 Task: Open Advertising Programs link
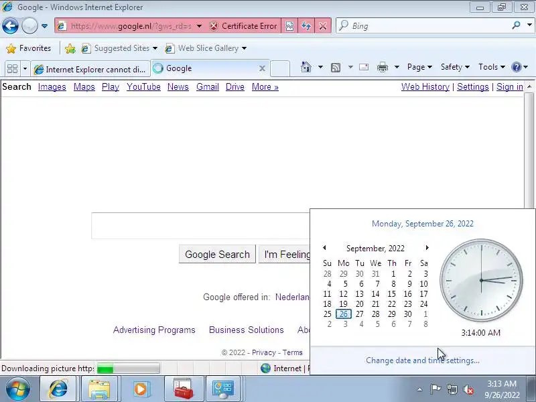pos(154,330)
